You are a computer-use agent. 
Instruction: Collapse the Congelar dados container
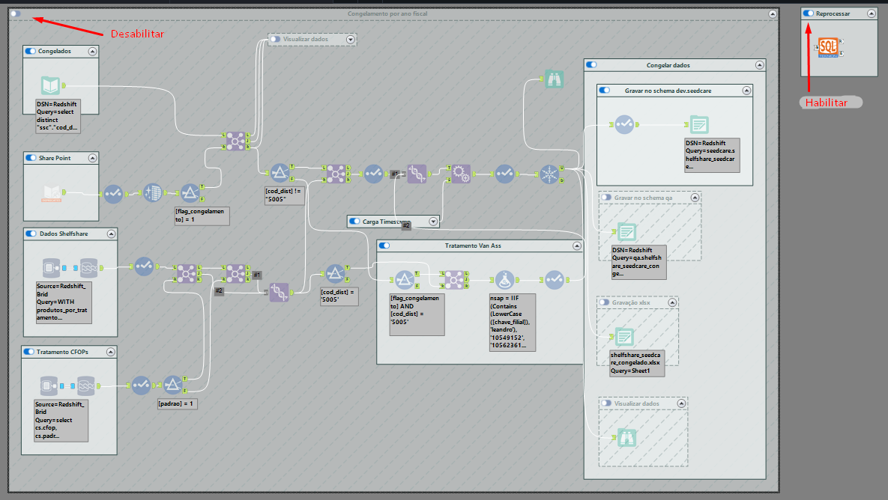click(x=759, y=66)
